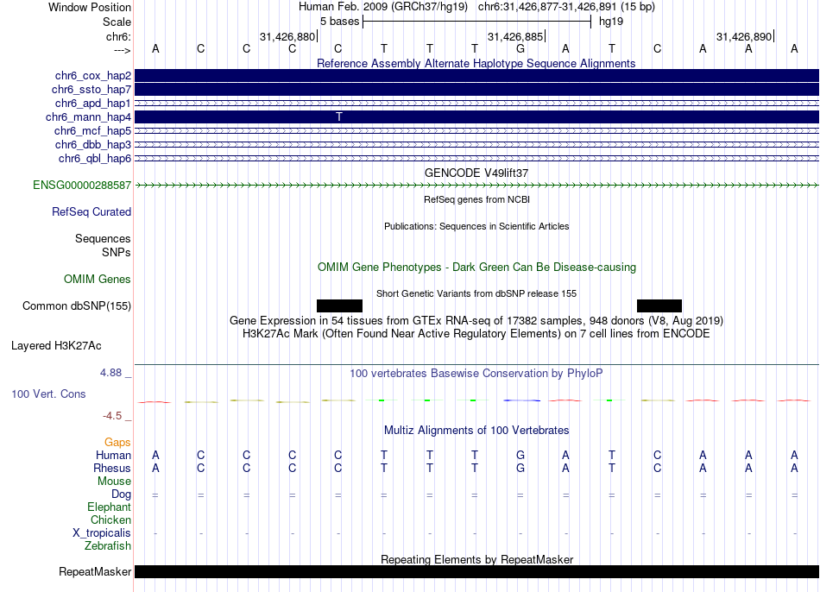Click the chr6_mcf_hap5 label

[x=92, y=131]
